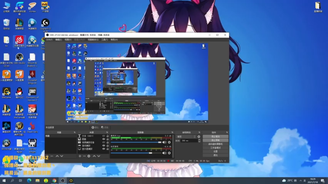The image size is (328, 184).
Task: Open desktop audio settings gear
Action: point(169,153)
